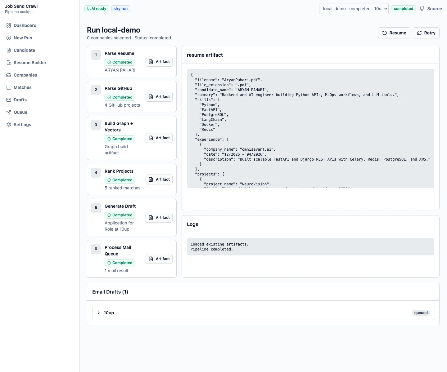The width and height of the screenshot is (447, 372).
Task: Click the file icon in Parse Resume's Artifact button
Action: click(x=151, y=62)
